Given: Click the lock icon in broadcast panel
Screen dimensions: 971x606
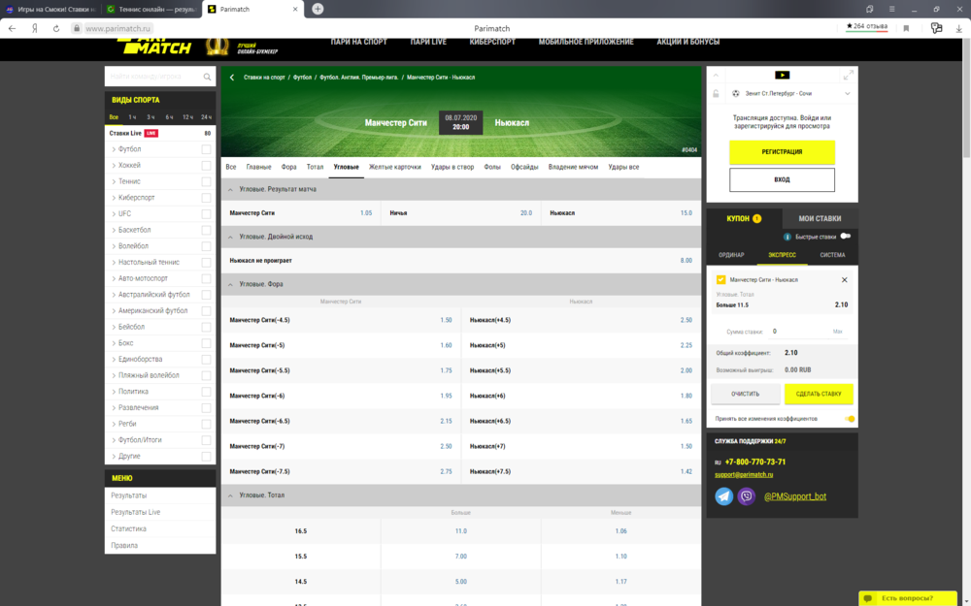Looking at the screenshot, I should click(716, 93).
